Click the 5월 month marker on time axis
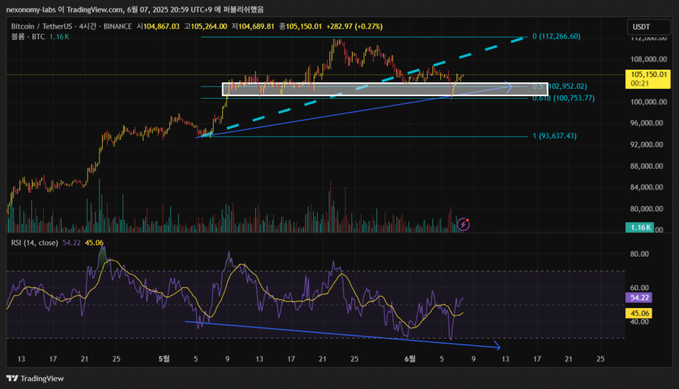 pos(164,359)
